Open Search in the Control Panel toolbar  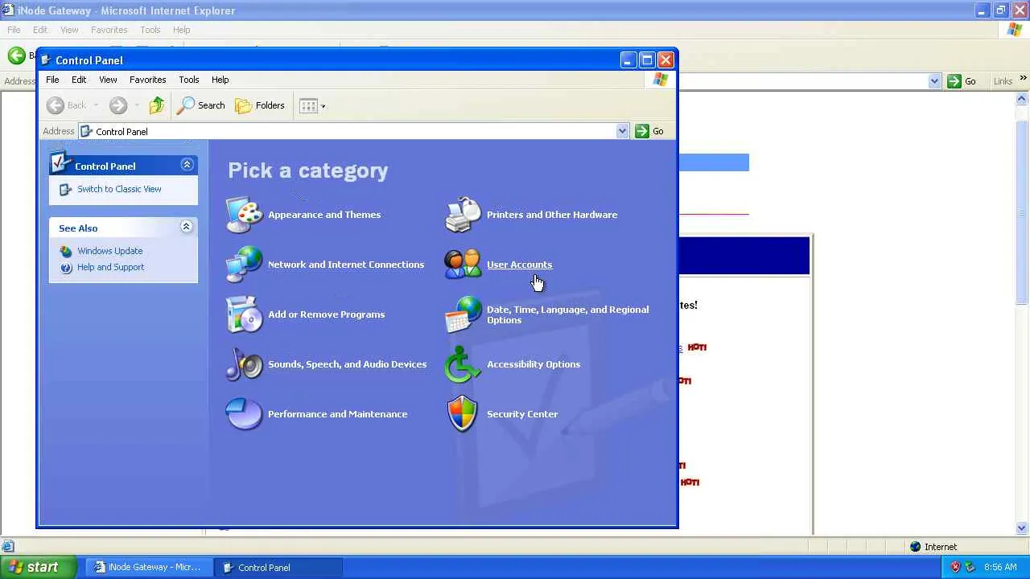pos(201,105)
